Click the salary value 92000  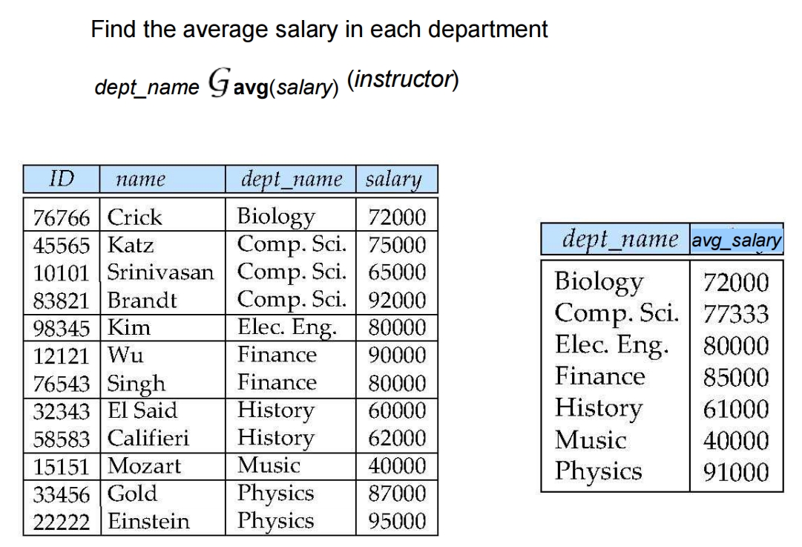click(x=398, y=301)
